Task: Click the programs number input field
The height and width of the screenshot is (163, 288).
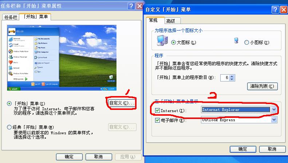Action: pyautogui.click(x=225, y=78)
